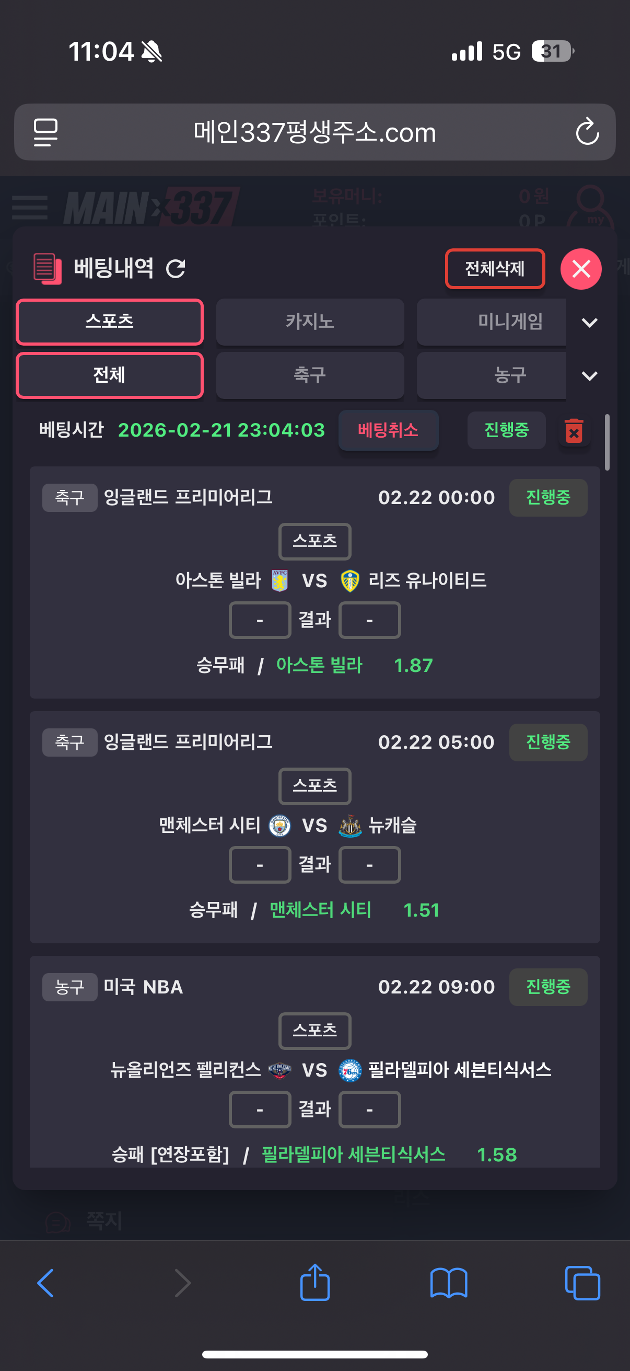Go back with Safari back arrow
630x1371 pixels.
(46, 1283)
